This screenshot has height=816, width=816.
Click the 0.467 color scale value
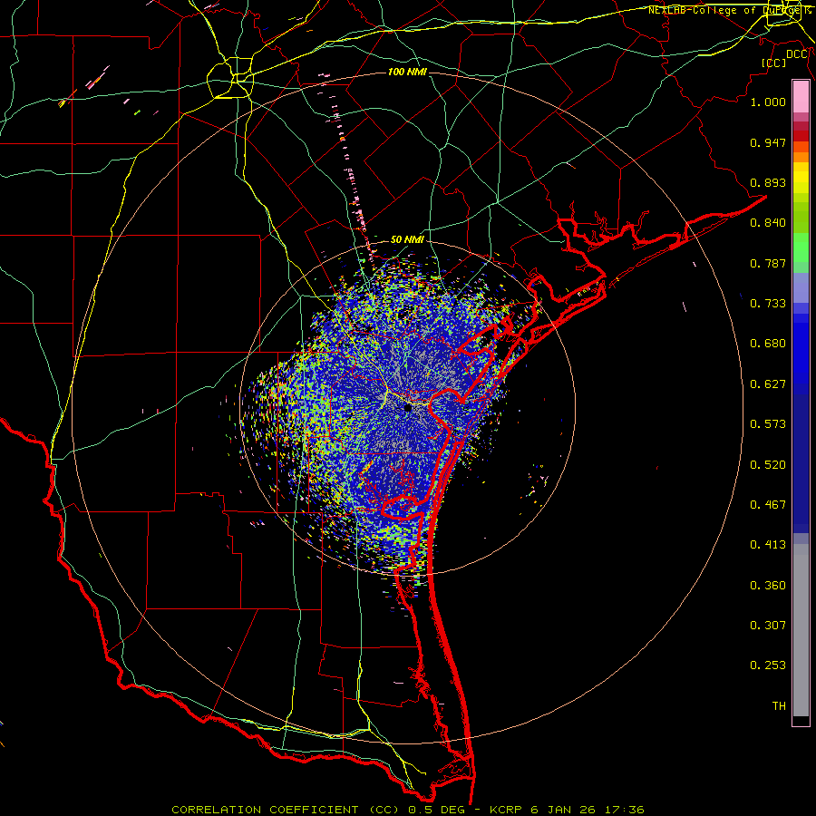[x=768, y=505]
